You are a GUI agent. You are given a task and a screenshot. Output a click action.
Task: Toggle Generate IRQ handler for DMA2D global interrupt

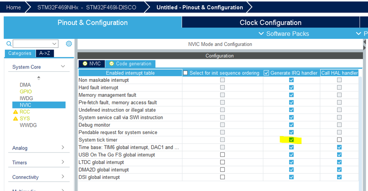coord(291,170)
